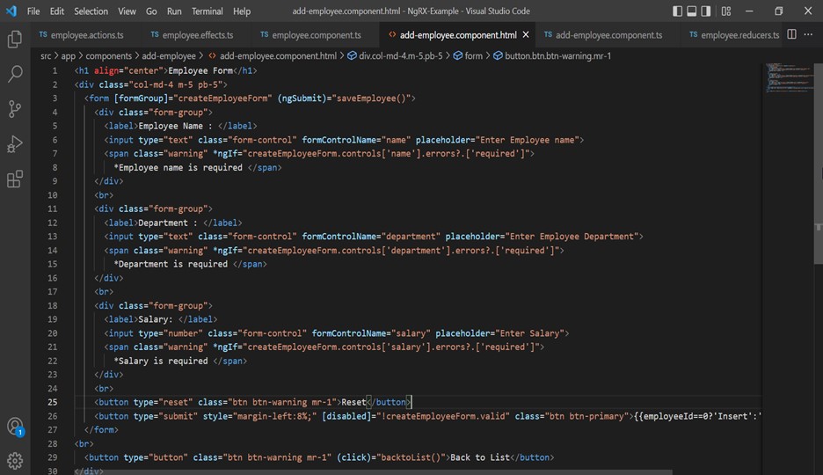
Task: Open the Terminal menu
Action: coord(207,11)
